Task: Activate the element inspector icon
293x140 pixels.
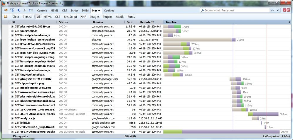Action: (12, 10)
